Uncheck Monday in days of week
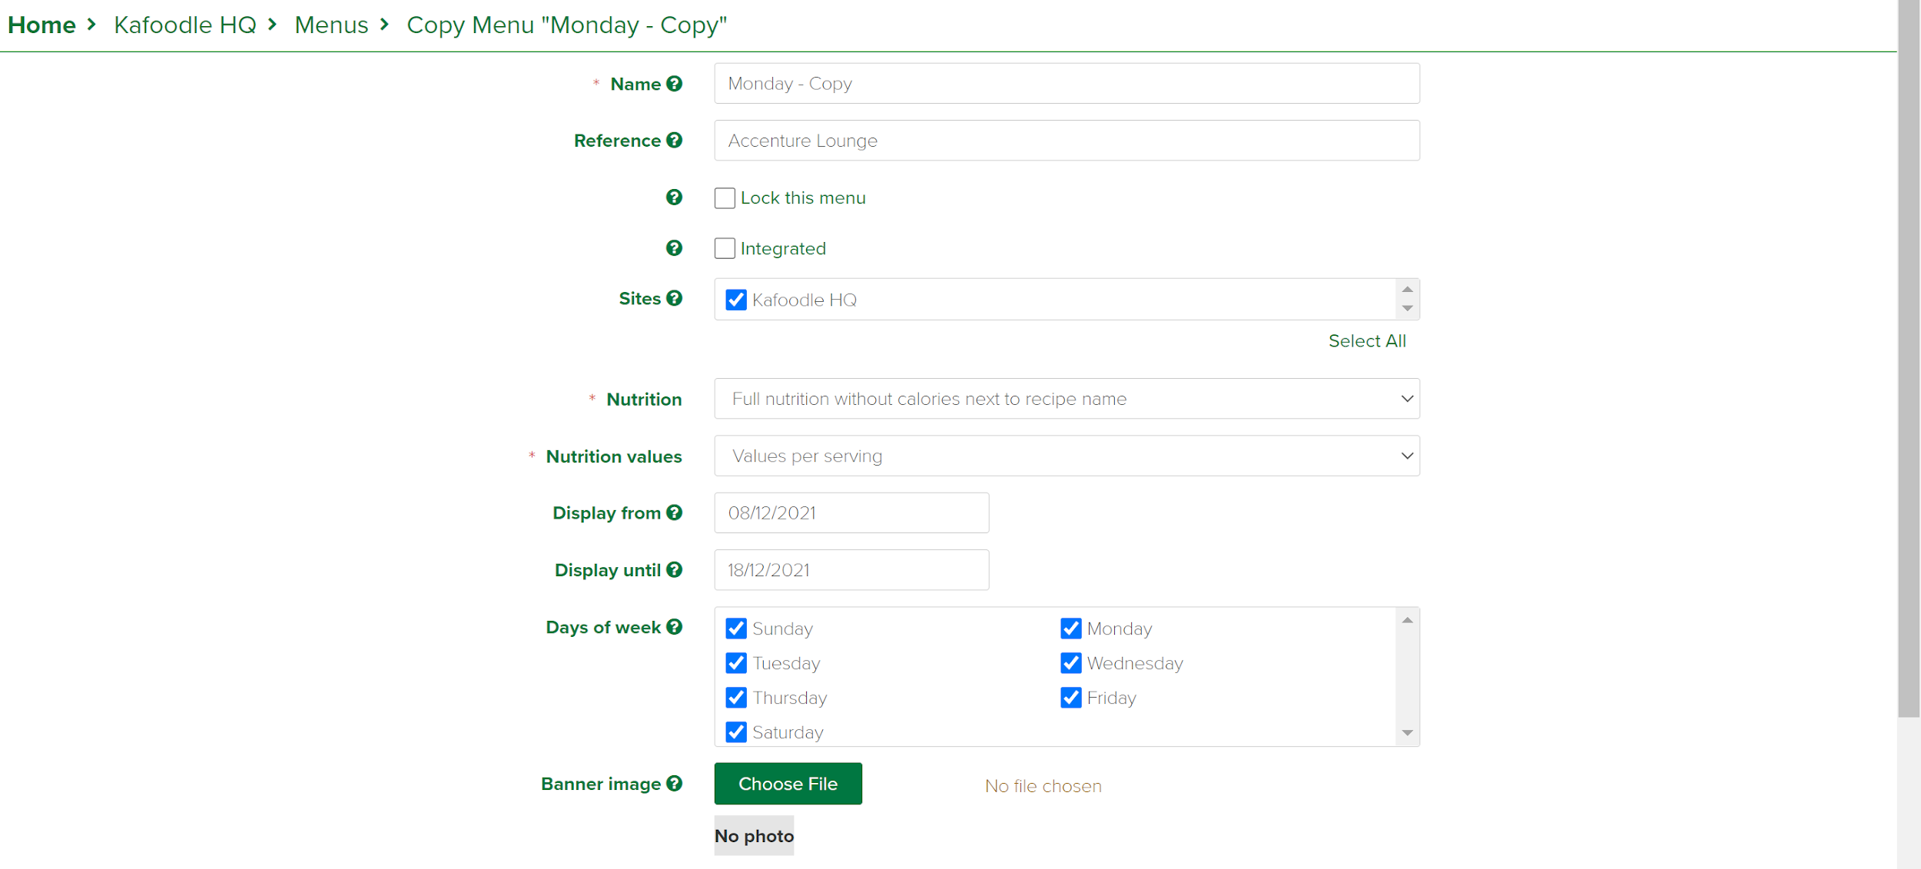The width and height of the screenshot is (1921, 869). click(1071, 629)
